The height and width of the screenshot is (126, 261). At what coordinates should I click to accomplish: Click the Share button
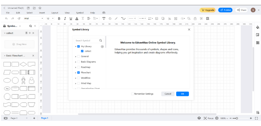point(241,10)
